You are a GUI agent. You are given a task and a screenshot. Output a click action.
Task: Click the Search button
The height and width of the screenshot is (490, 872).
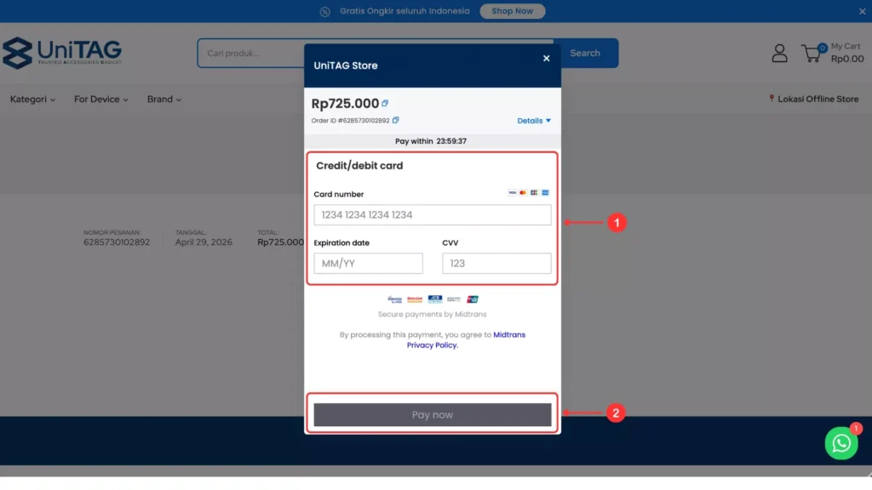click(585, 53)
